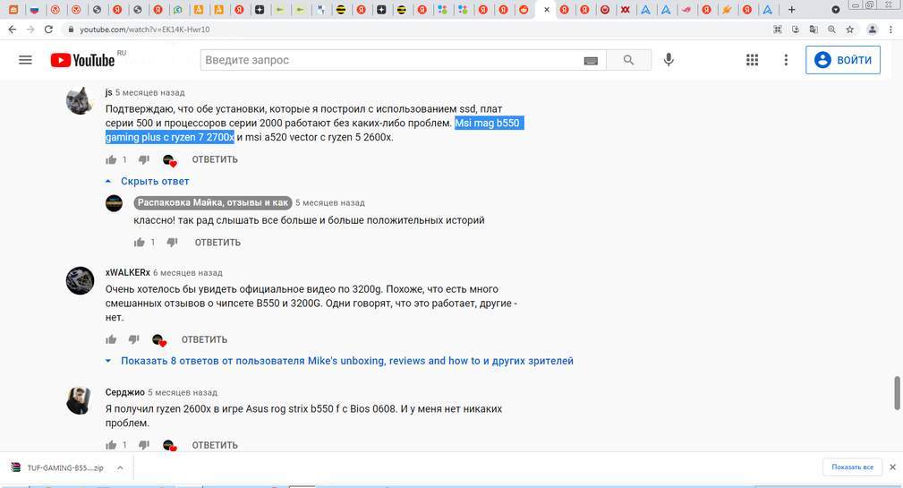The height and width of the screenshot is (488, 903).
Task: Open the zoom magnifier in address bar
Action: [831, 30]
